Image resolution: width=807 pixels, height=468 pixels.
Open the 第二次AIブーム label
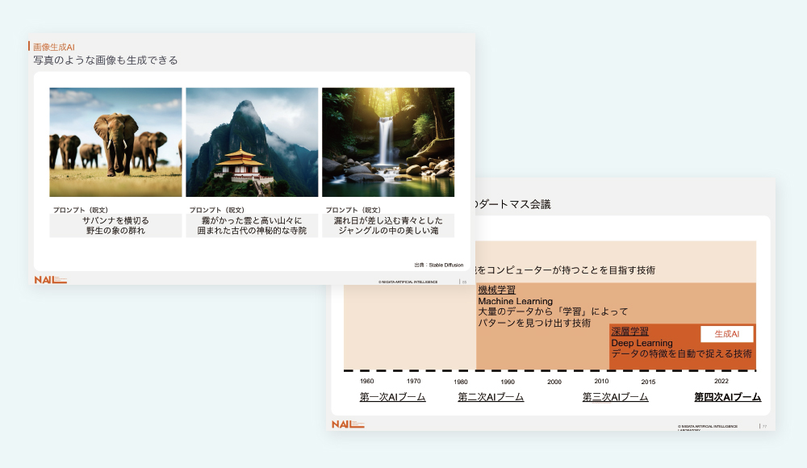491,397
